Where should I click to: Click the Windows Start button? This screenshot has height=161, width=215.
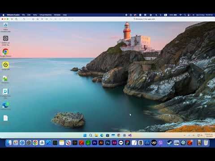point(85,136)
